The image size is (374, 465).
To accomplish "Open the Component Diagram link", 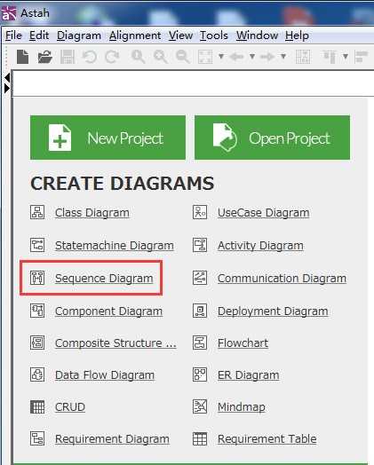I will pos(109,311).
